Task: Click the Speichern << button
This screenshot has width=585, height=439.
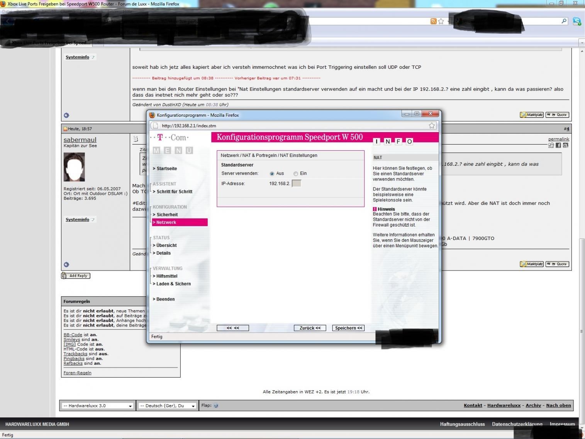Action: click(348, 328)
